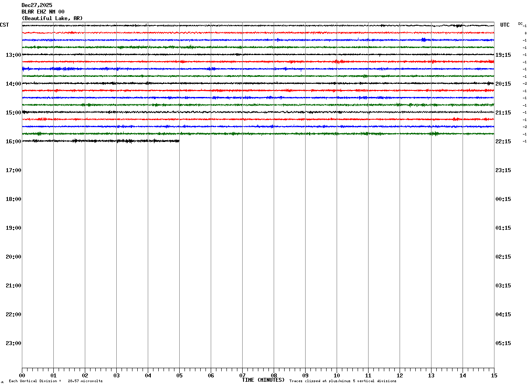
Task: Click the 18:00 CST time label
Action: 14,199
